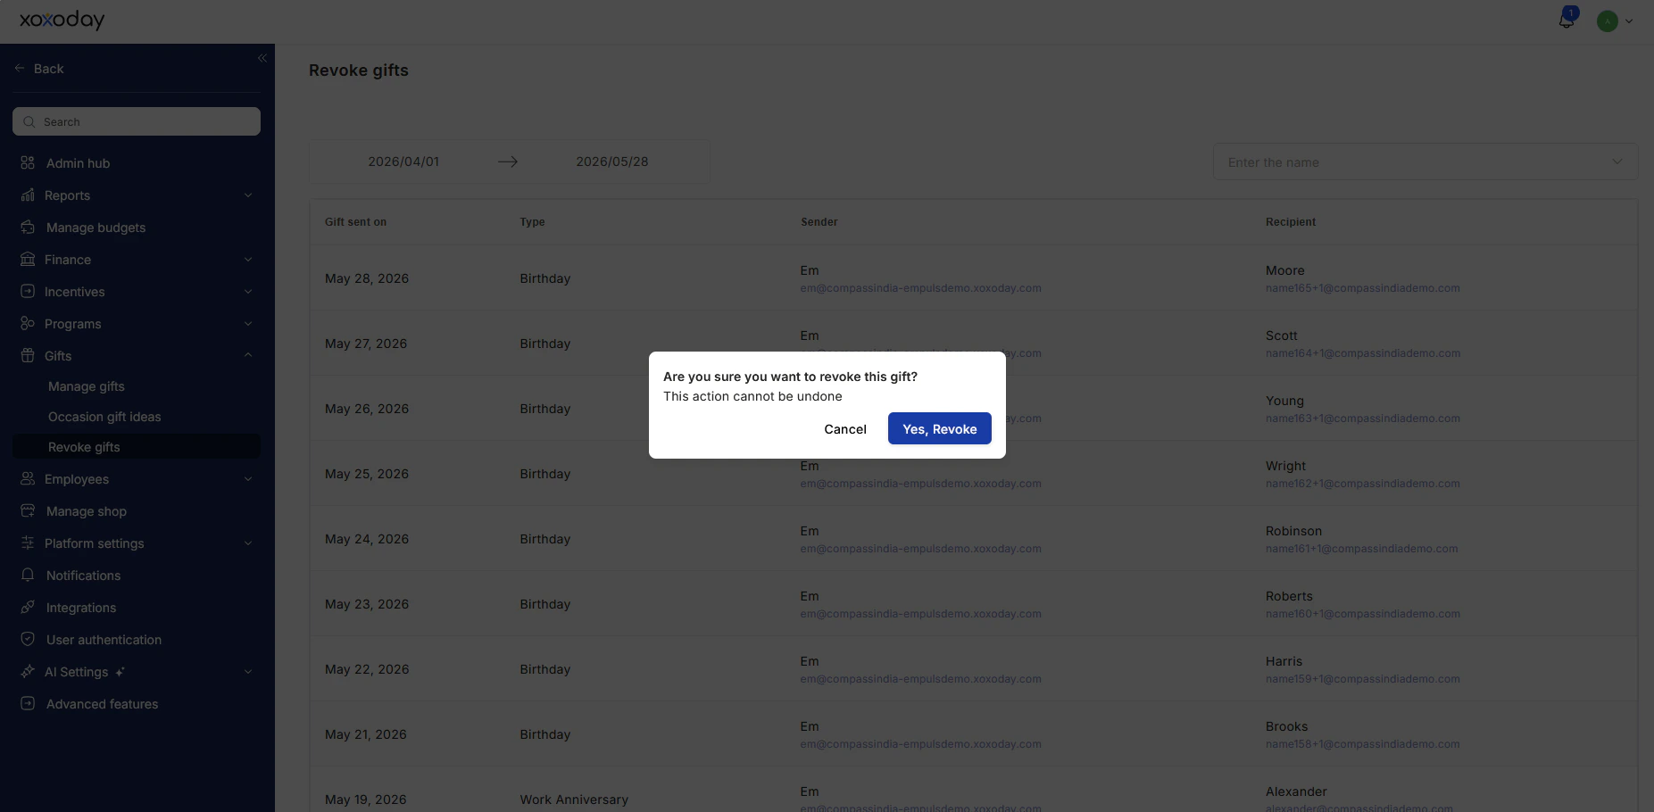The image size is (1654, 812).
Task: Click the Back arrow icon
Action: point(20,68)
